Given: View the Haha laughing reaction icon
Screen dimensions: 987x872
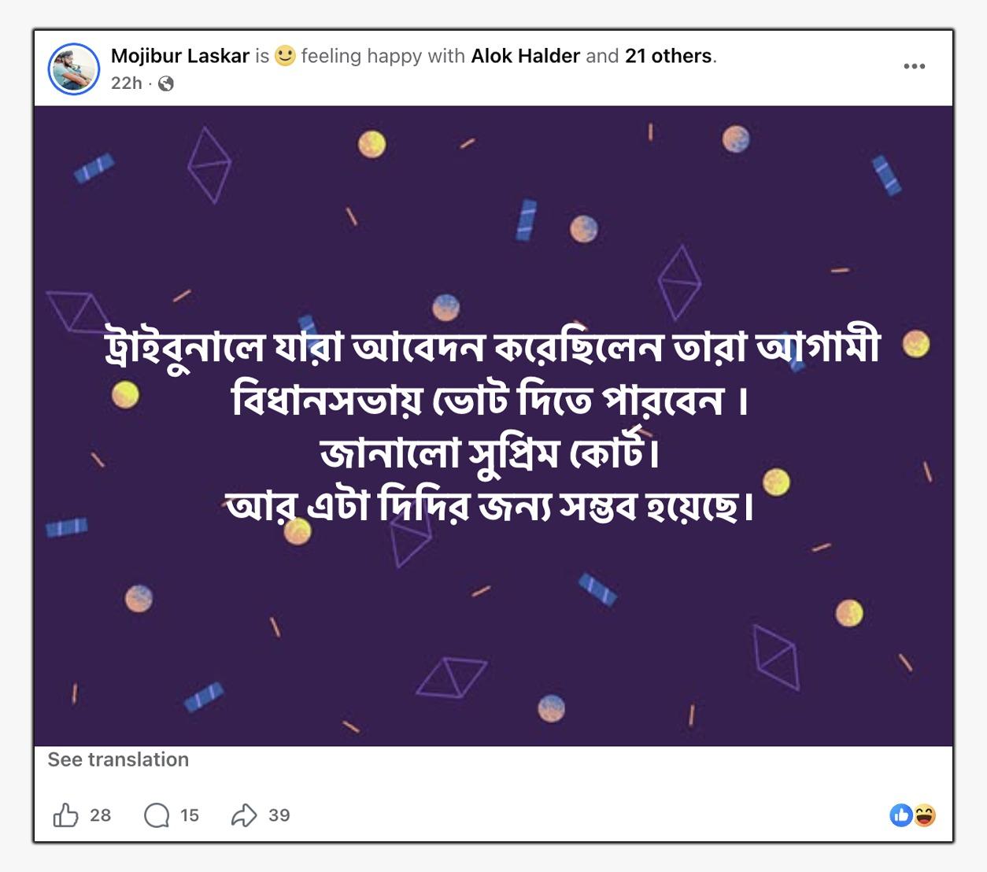Looking at the screenshot, I should [x=924, y=815].
